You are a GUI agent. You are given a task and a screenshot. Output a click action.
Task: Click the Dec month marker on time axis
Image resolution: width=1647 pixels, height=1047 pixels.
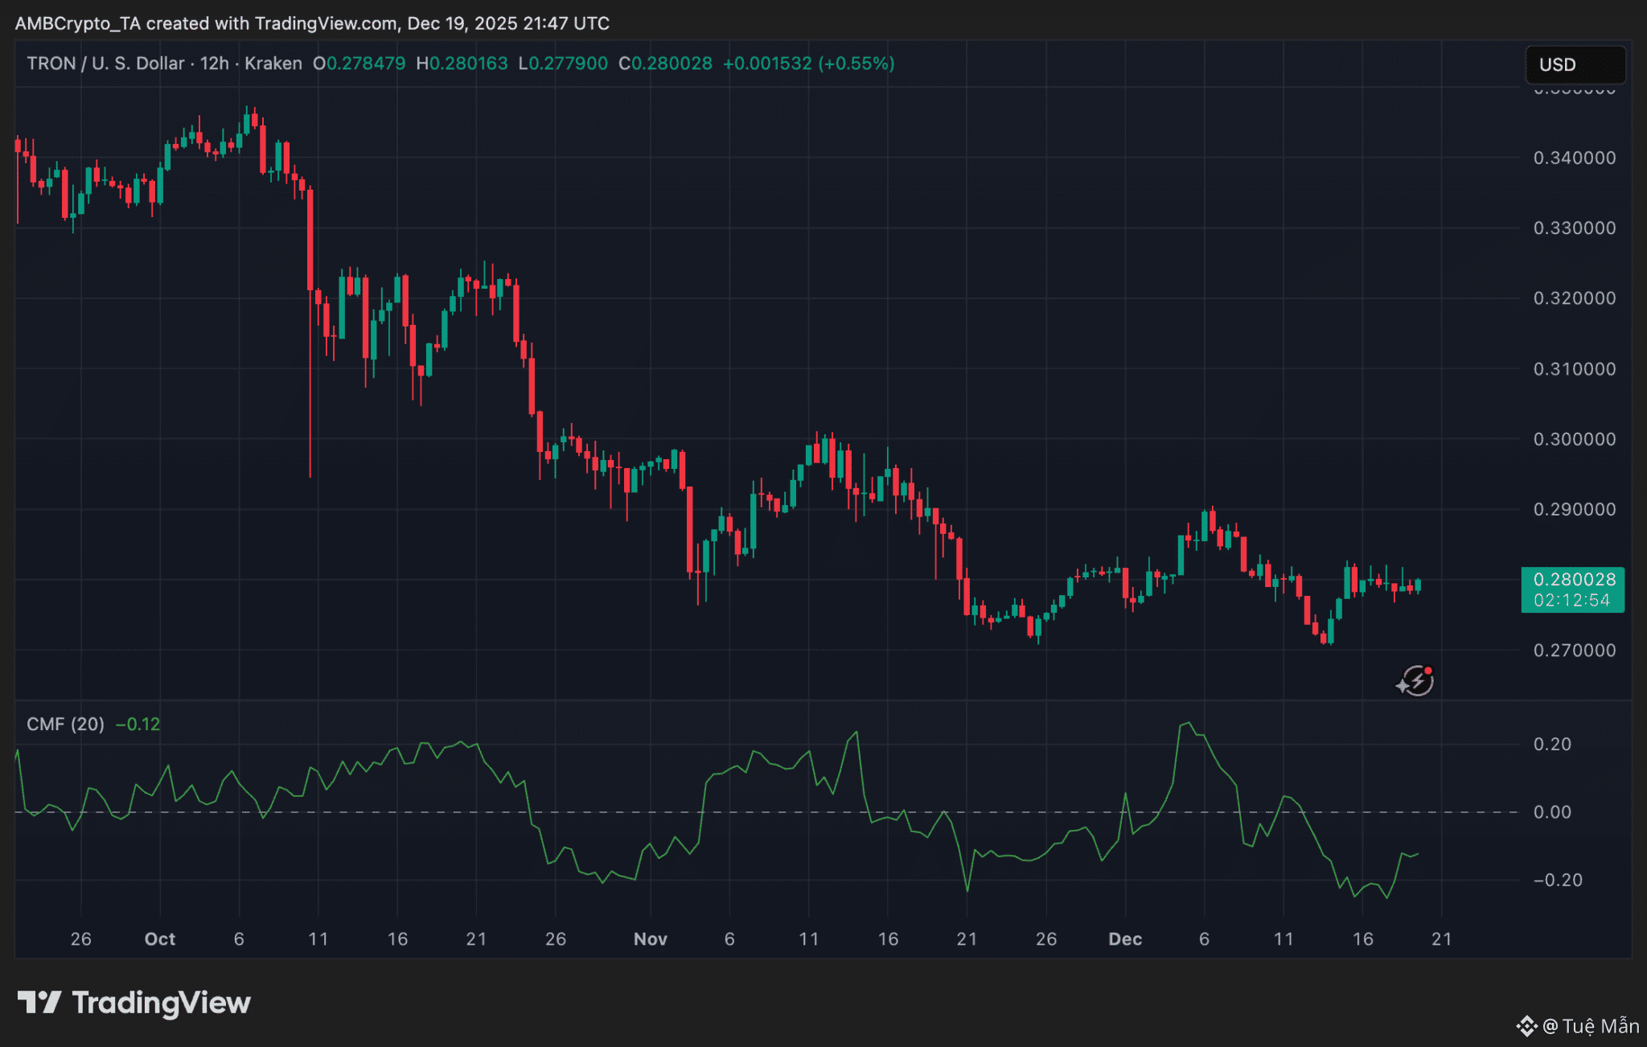click(x=1124, y=938)
